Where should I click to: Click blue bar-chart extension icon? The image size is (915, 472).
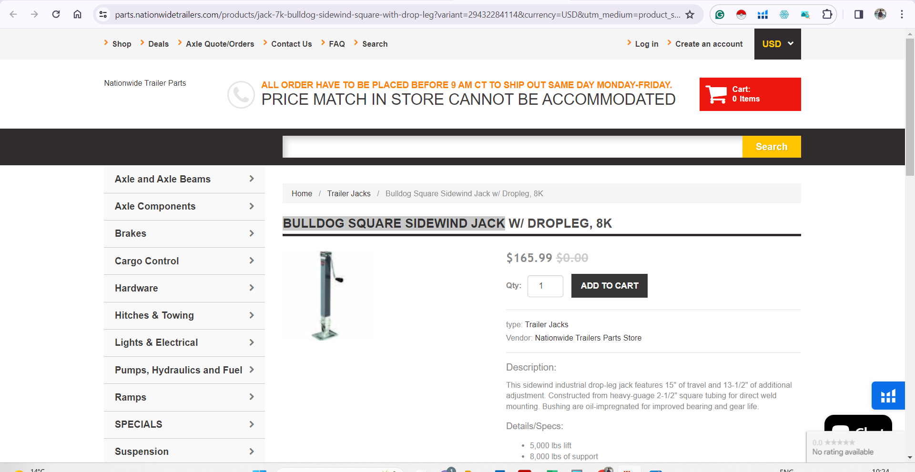[762, 15]
